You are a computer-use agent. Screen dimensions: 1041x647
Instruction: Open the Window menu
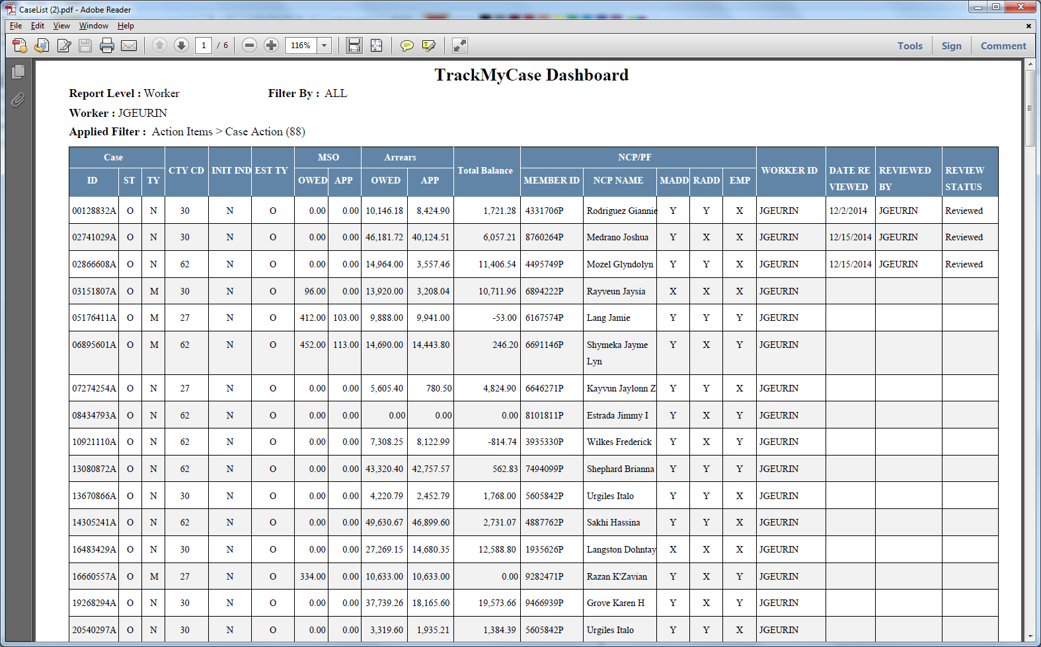click(94, 26)
